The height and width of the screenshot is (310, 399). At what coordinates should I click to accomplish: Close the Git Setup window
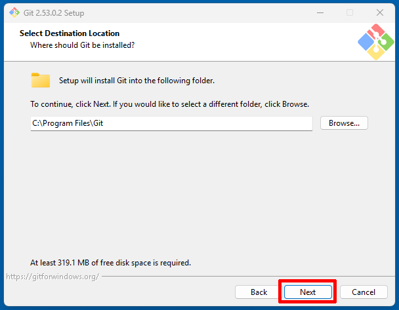tap(380, 13)
